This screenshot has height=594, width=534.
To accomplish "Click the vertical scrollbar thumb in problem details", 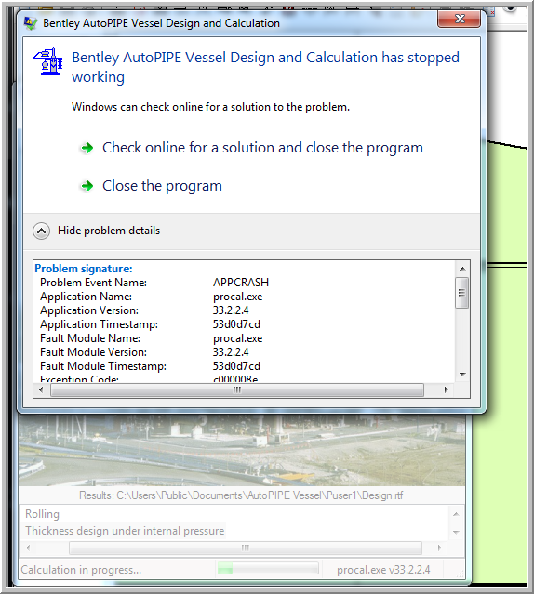I will 461,293.
